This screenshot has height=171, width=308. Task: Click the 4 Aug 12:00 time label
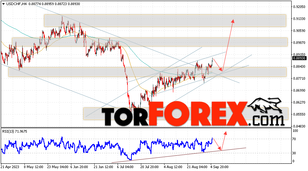[x=173, y=167]
